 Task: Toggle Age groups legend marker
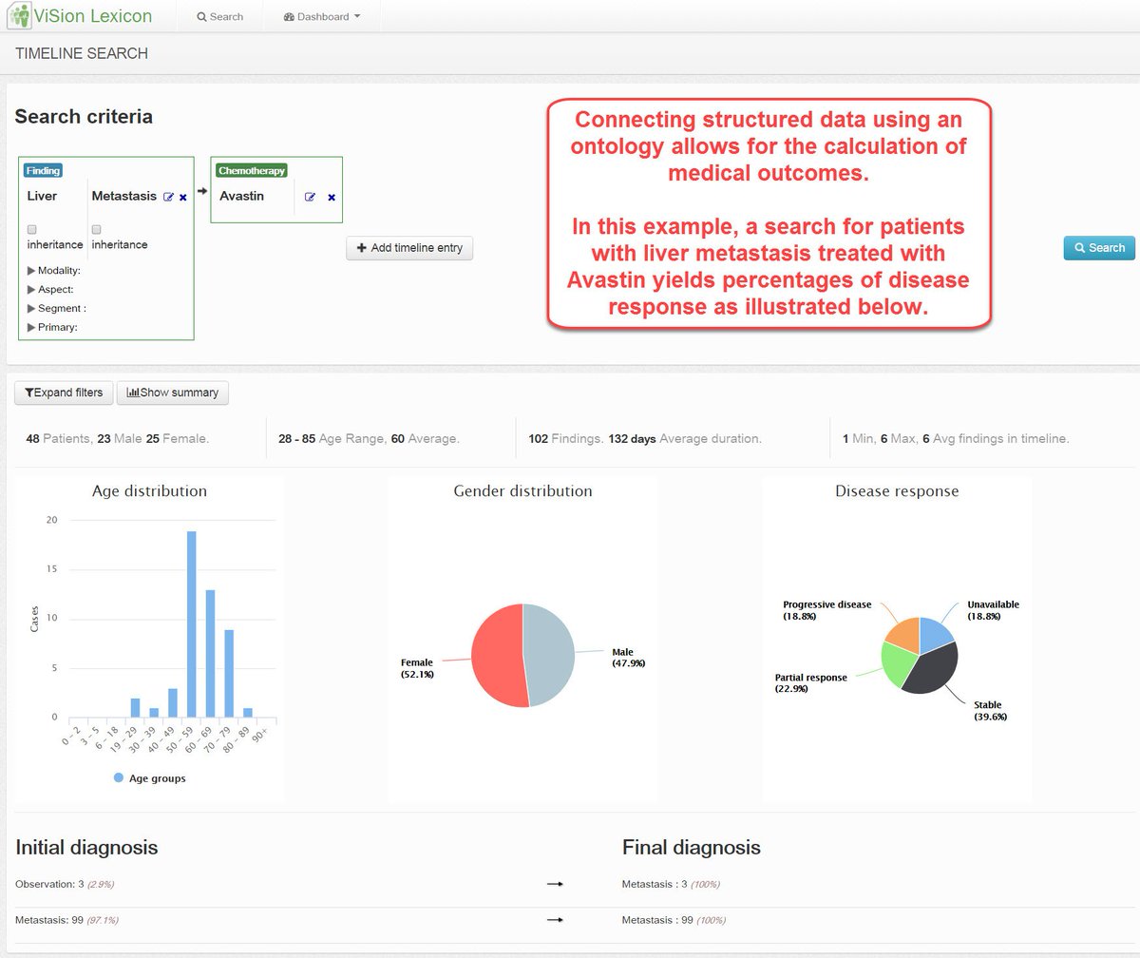119,777
